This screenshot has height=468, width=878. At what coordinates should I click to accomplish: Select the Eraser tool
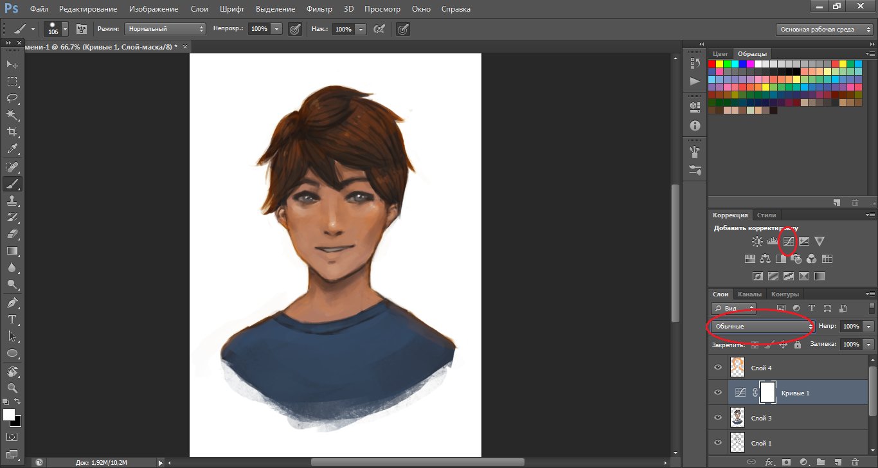pyautogui.click(x=12, y=234)
